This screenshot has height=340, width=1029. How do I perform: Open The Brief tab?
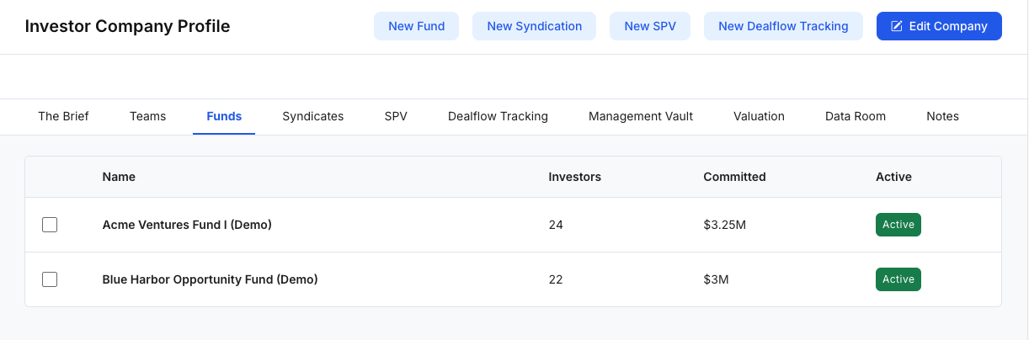63,116
